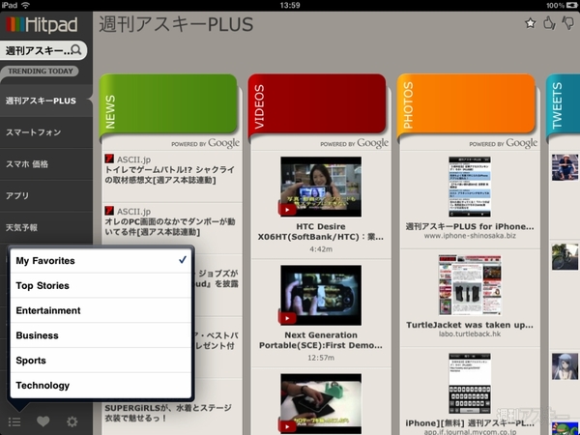Viewport: 580px width, 435px height.
Task: Tap the Hitpad logo
Action: coord(42,25)
